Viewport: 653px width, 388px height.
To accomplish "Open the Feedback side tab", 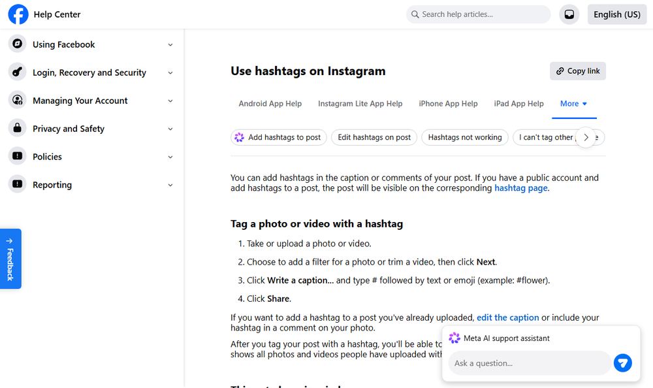I will (x=10, y=259).
